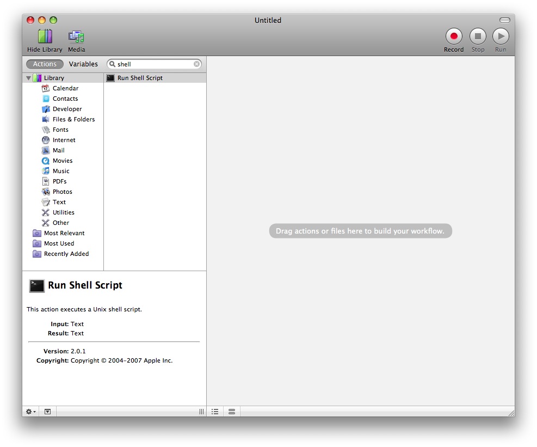Clear the search field text
537x447 pixels.
(196, 64)
